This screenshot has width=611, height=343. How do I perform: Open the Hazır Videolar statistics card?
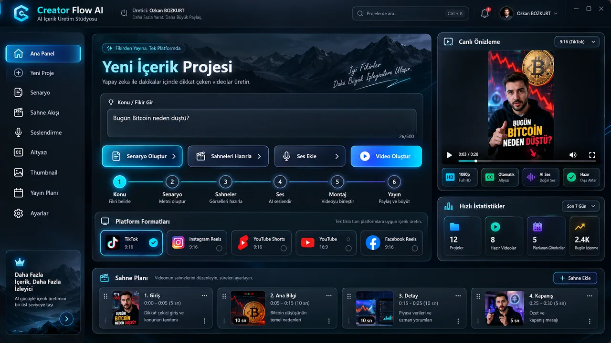coord(504,236)
